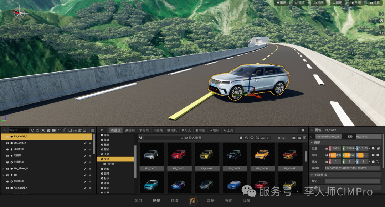
Task: Click the camera snapshot icon in outliner toolbar
Action: point(48,130)
